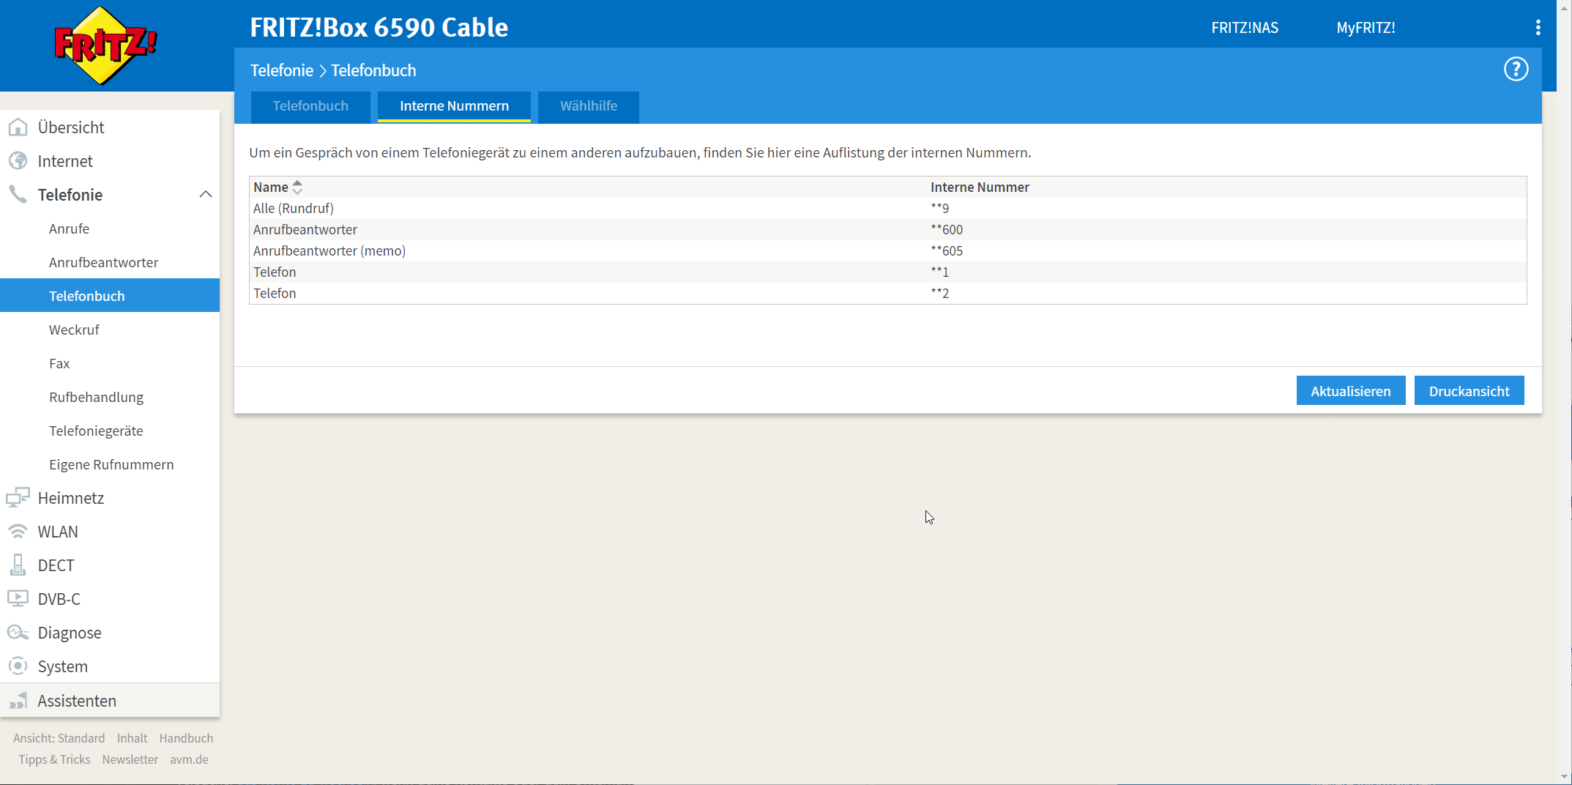Click the System gear icon
This screenshot has width=1572, height=785.
point(18,666)
